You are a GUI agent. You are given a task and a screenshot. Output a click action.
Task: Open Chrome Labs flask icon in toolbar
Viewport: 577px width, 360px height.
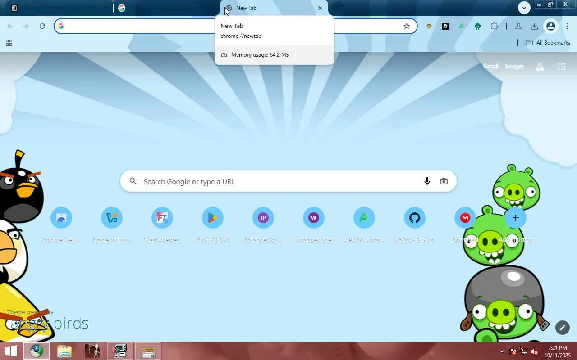click(x=518, y=26)
